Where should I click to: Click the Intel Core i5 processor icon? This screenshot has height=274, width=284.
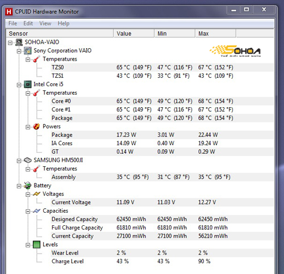[x=28, y=85]
